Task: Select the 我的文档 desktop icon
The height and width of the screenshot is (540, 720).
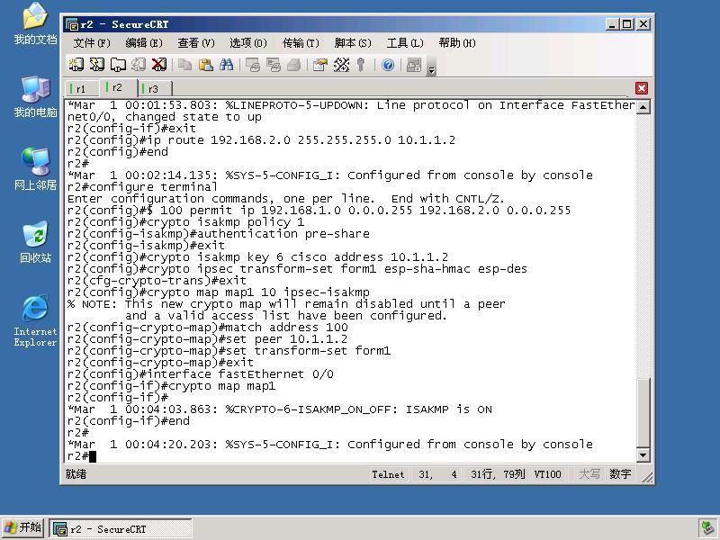Action: (35, 24)
